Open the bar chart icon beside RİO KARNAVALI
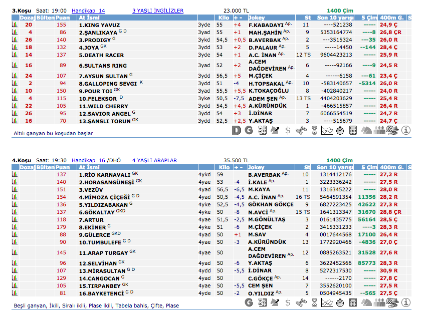 tap(15, 175)
